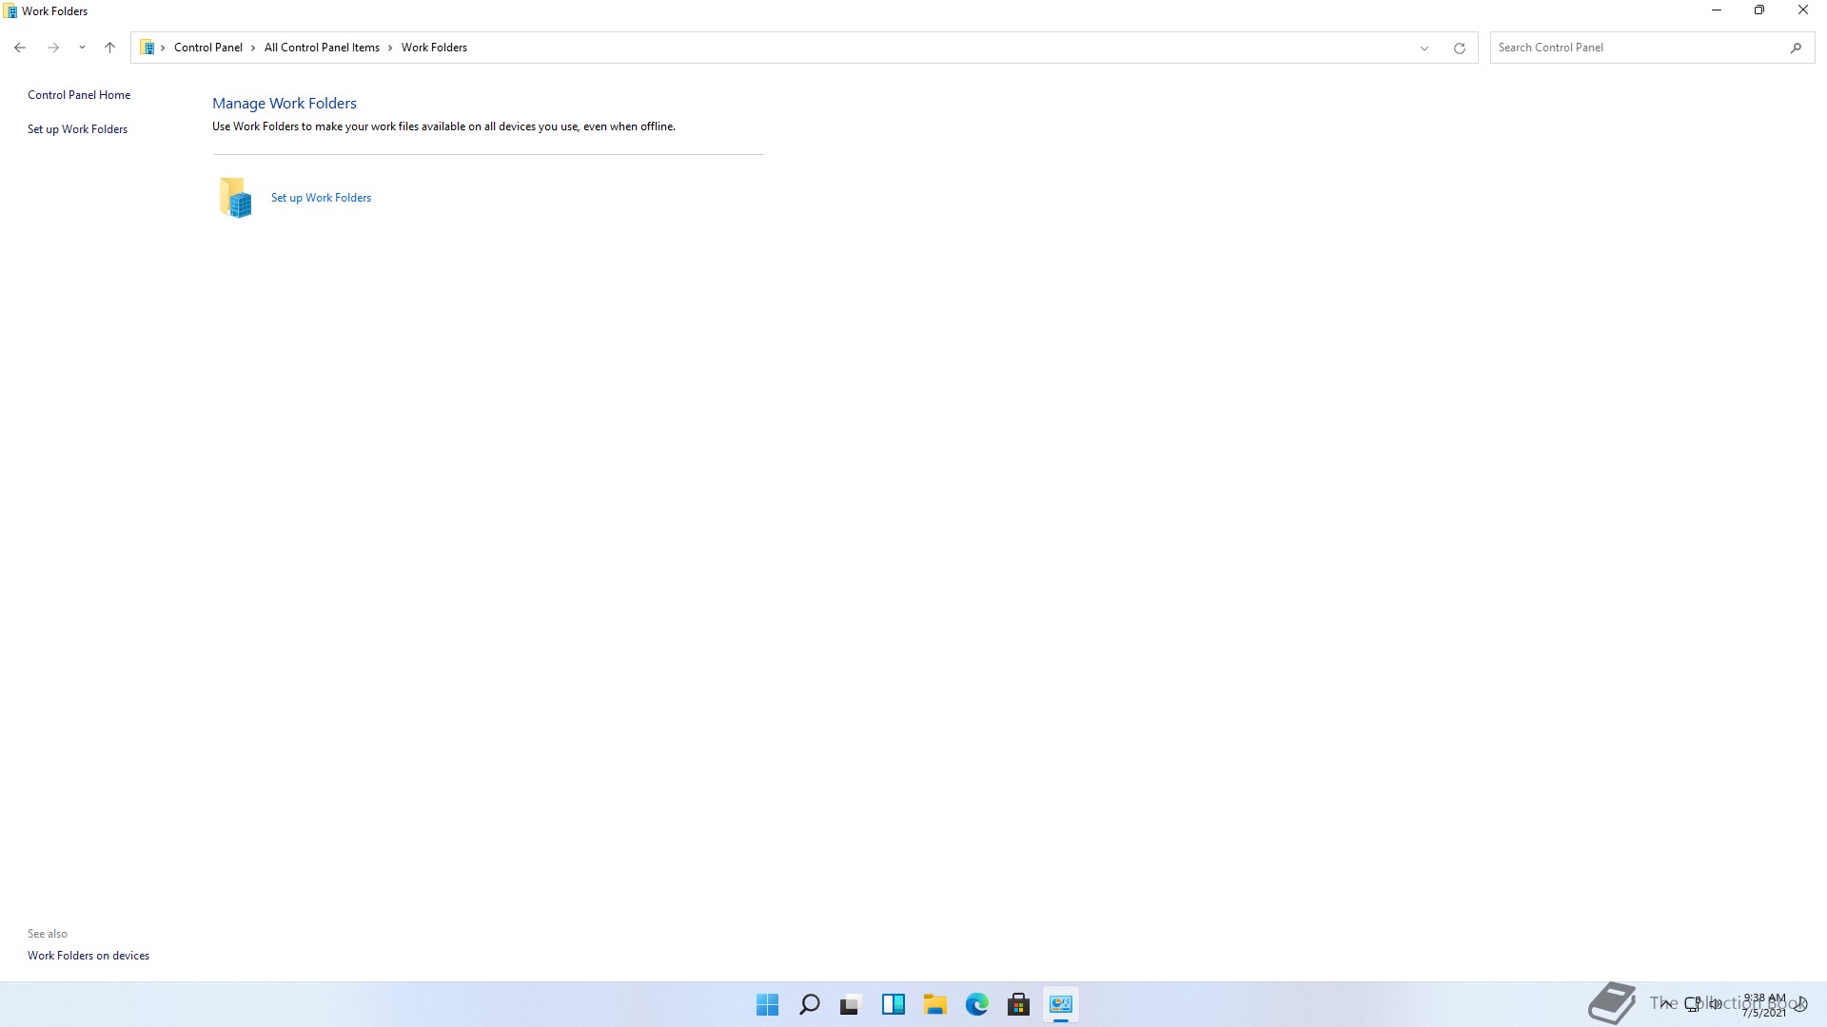Viewport: 1827px width, 1027px height.
Task: Open Work Folders on devices link
Action: click(88, 956)
